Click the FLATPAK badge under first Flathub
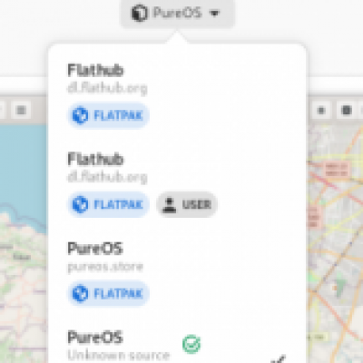 [108, 115]
